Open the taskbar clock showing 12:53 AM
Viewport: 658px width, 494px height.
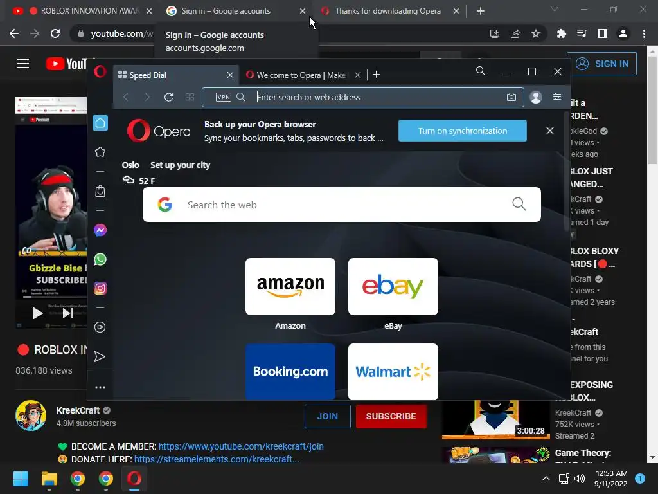(611, 479)
